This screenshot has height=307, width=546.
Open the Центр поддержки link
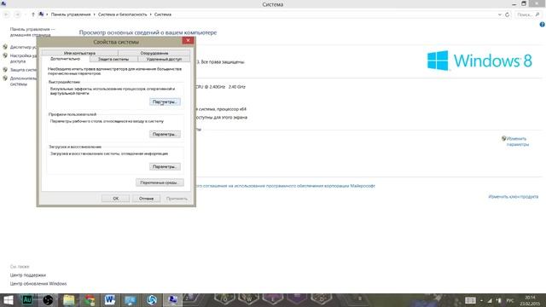tap(28, 275)
